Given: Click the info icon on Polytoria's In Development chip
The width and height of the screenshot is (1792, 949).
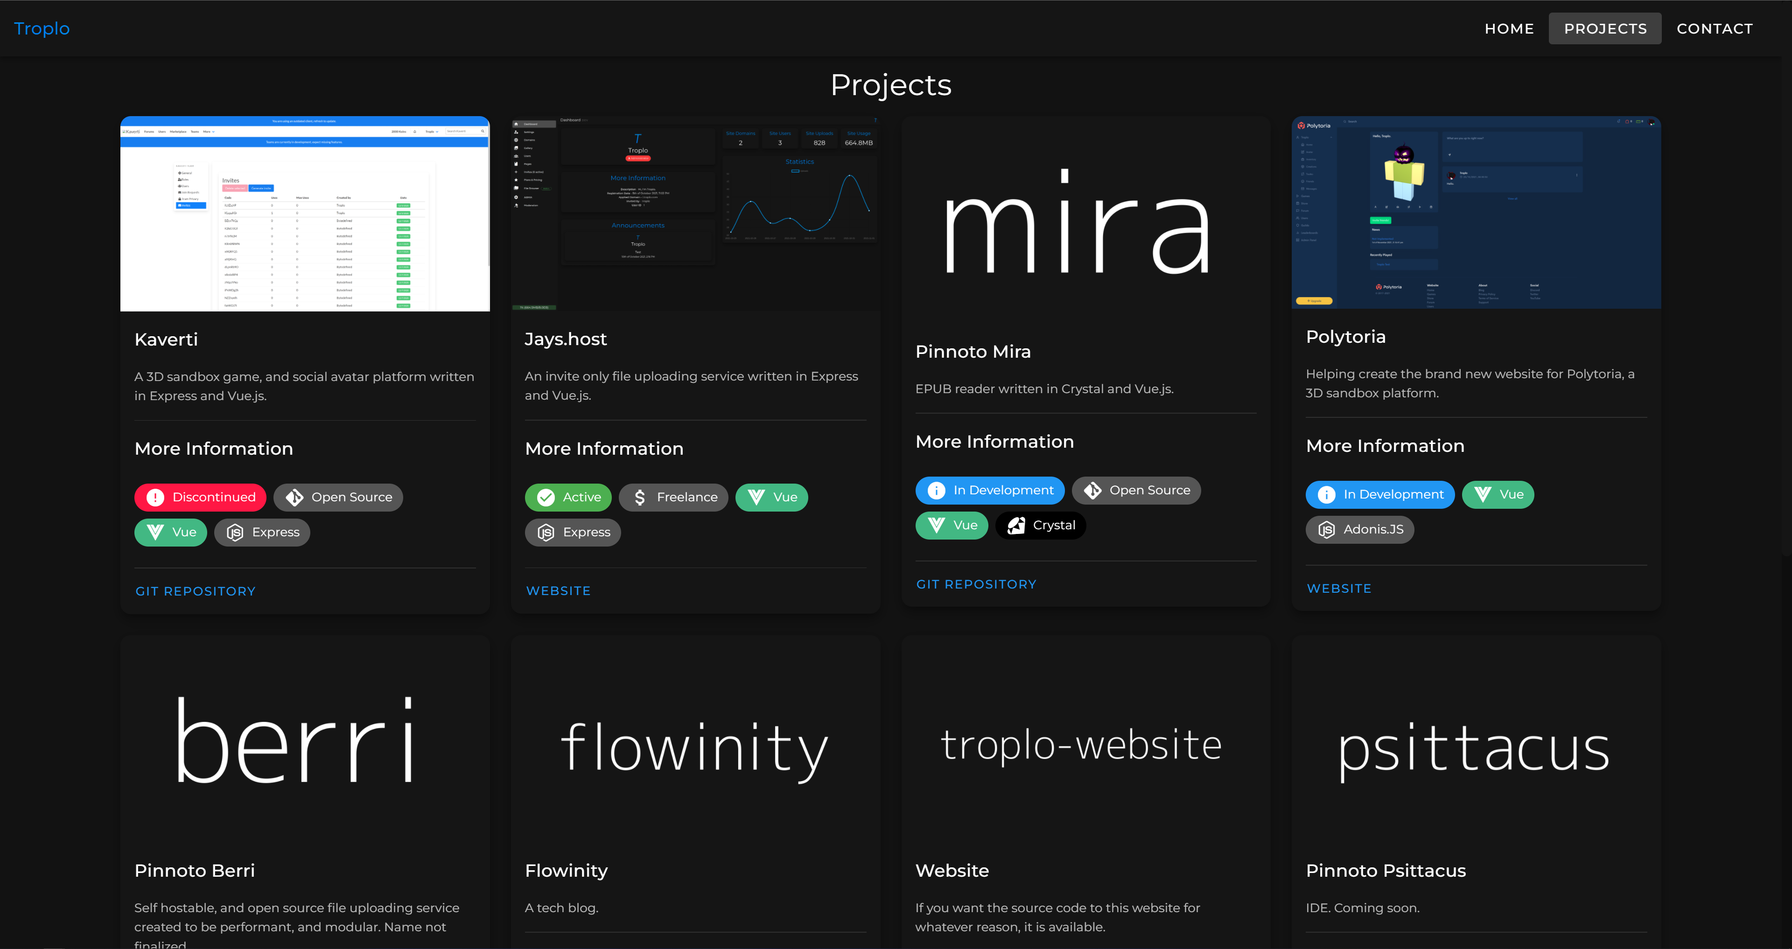Looking at the screenshot, I should coord(1327,494).
